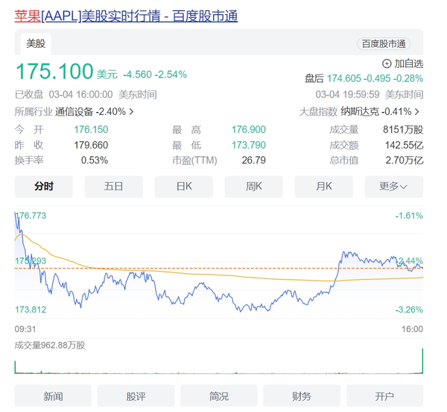Screen dimensions: 447x412
Task: Expand chevron next to 纳斯达克 -0.41%
Action: [x=417, y=111]
